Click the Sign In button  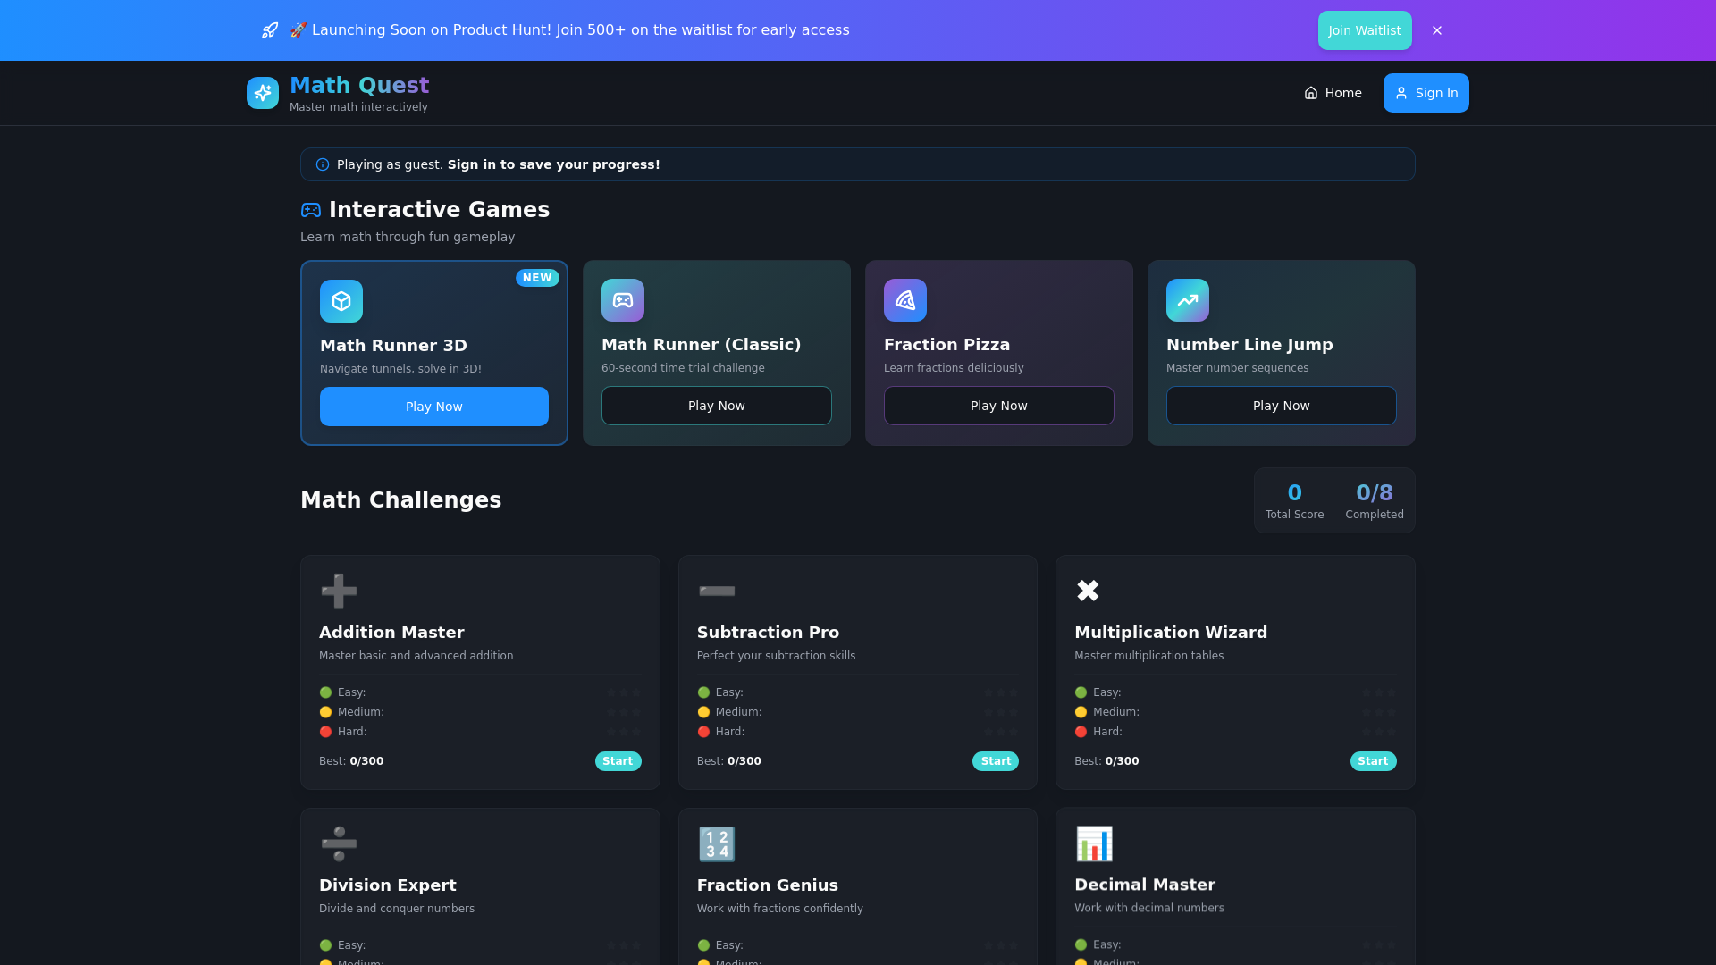click(x=1426, y=93)
